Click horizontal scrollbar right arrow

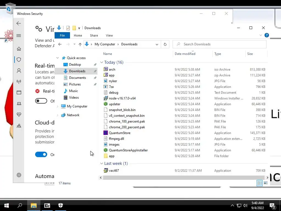267,177
